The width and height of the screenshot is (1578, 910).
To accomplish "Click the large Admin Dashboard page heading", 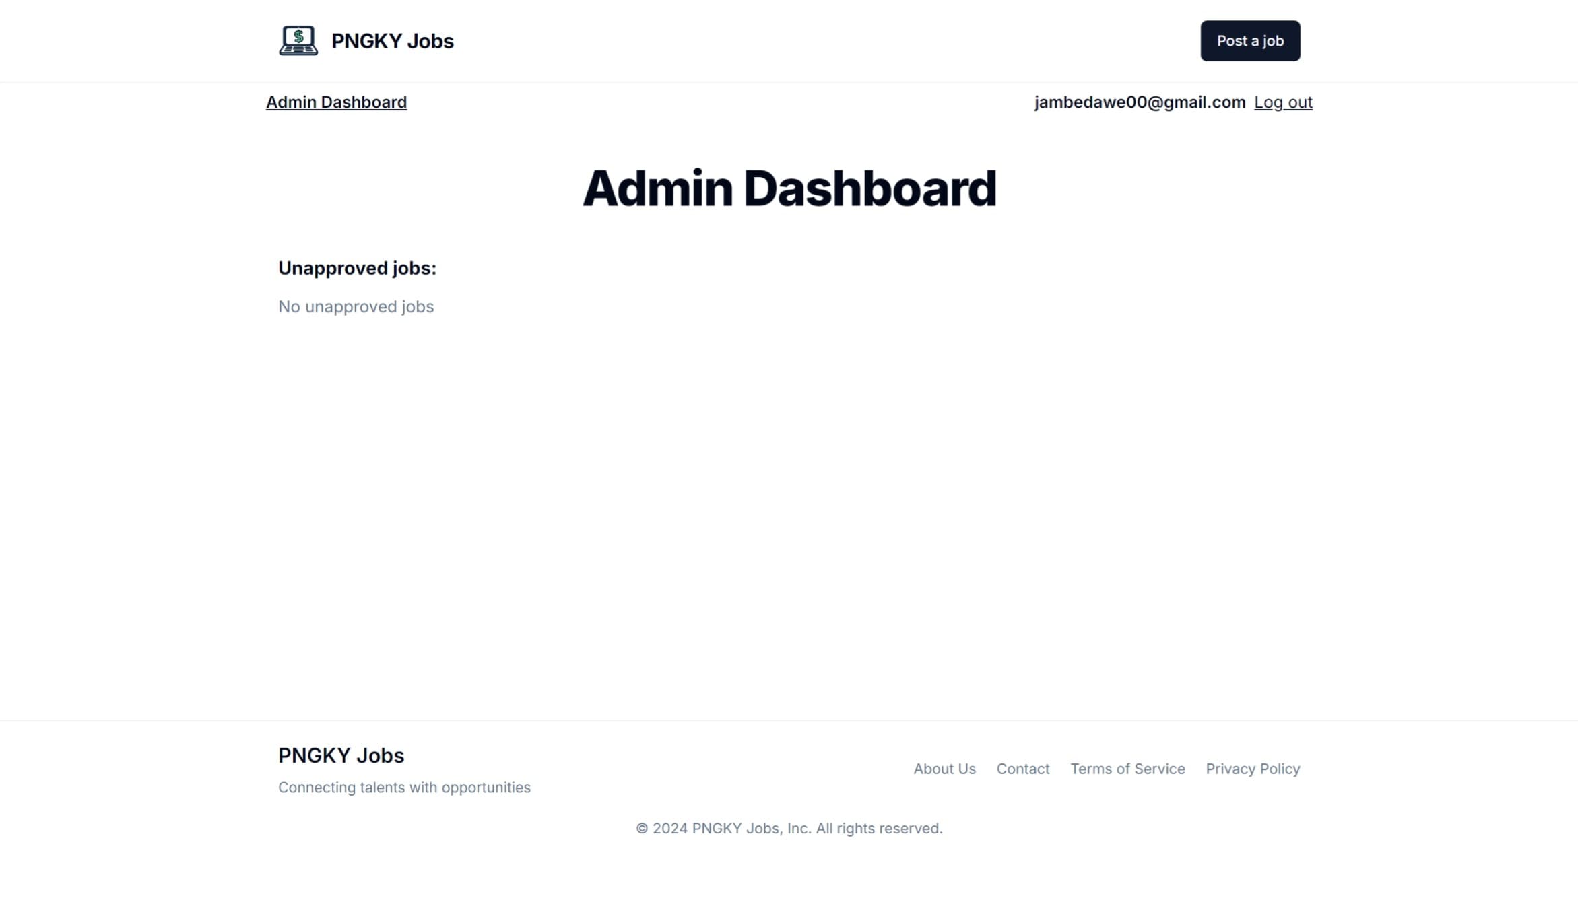I will point(789,188).
